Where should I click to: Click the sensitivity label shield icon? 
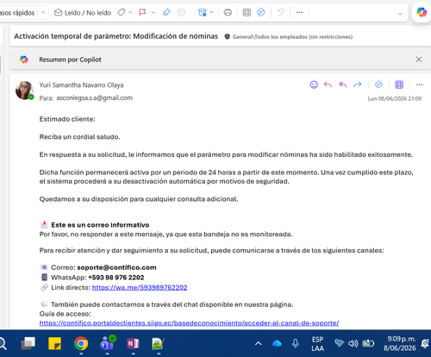pos(228,36)
